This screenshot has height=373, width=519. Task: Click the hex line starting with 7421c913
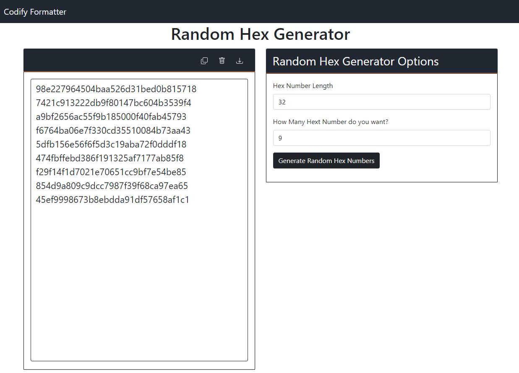(x=114, y=103)
